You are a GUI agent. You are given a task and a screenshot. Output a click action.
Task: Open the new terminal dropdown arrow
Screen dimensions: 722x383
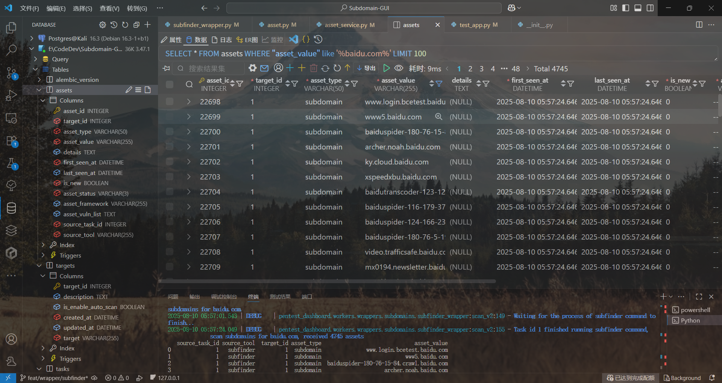coord(671,297)
